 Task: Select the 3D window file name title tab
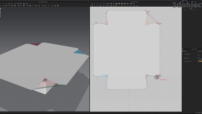pyautogui.click(x=43, y=2)
